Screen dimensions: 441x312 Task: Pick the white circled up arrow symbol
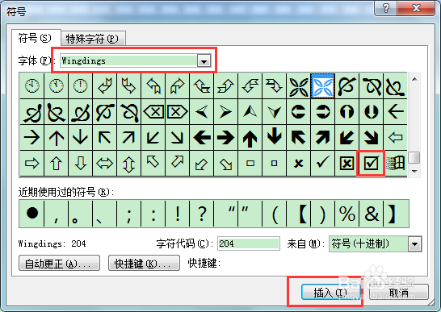tap(346, 112)
